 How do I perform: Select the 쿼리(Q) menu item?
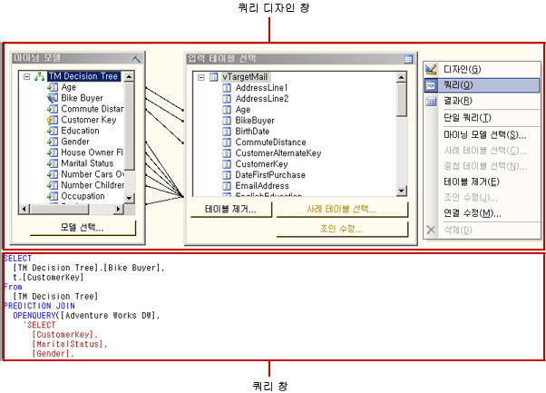click(482, 85)
